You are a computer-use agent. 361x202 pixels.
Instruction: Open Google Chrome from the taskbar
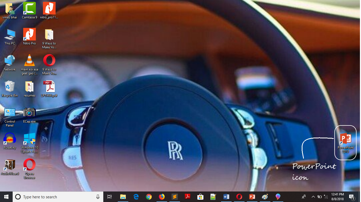[x=149, y=197]
